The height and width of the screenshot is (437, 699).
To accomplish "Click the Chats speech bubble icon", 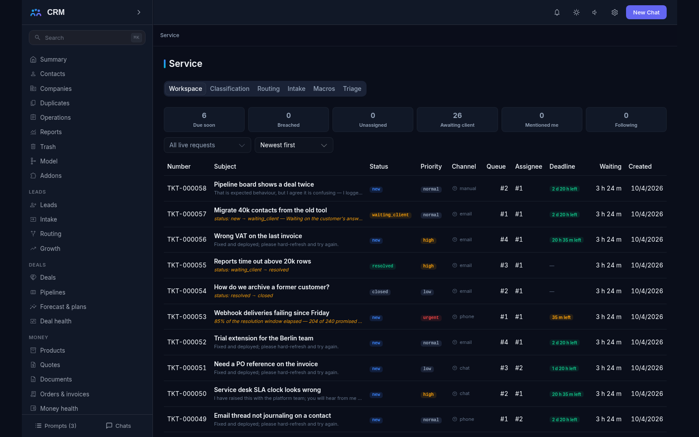I will tap(109, 426).
